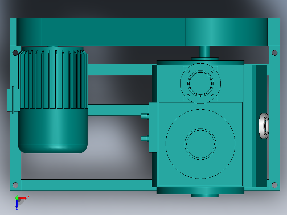The width and height of the screenshot is (287, 215).
Task: Select the mounting hole in the frame's top-right corner
Action: point(274,53)
